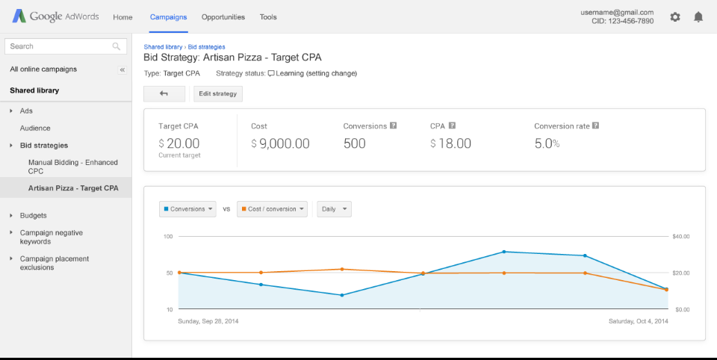717x360 pixels.
Task: Expand the Budgets section
Action: pyautogui.click(x=11, y=215)
